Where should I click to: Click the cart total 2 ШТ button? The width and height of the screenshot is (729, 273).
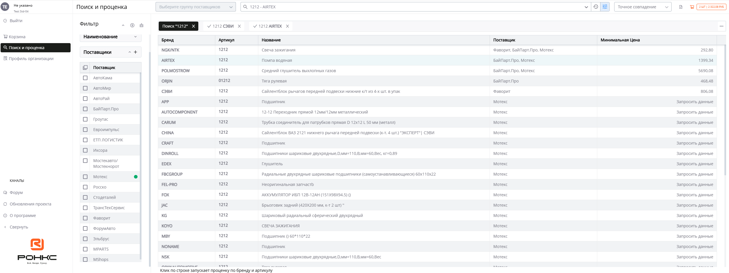click(x=711, y=7)
